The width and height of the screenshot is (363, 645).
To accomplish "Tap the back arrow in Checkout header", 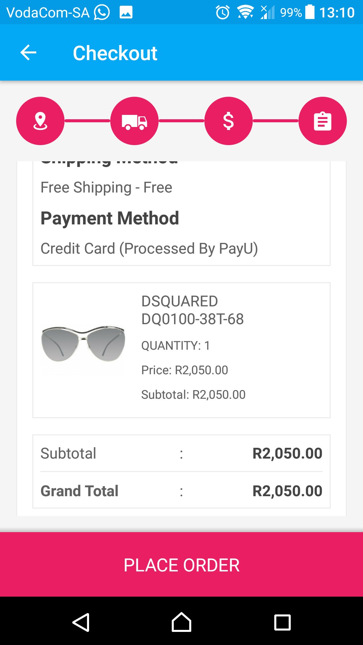I will coord(28,53).
